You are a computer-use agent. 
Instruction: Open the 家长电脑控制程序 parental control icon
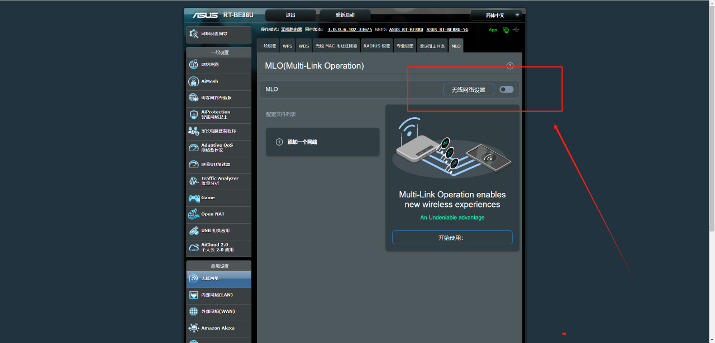click(194, 131)
